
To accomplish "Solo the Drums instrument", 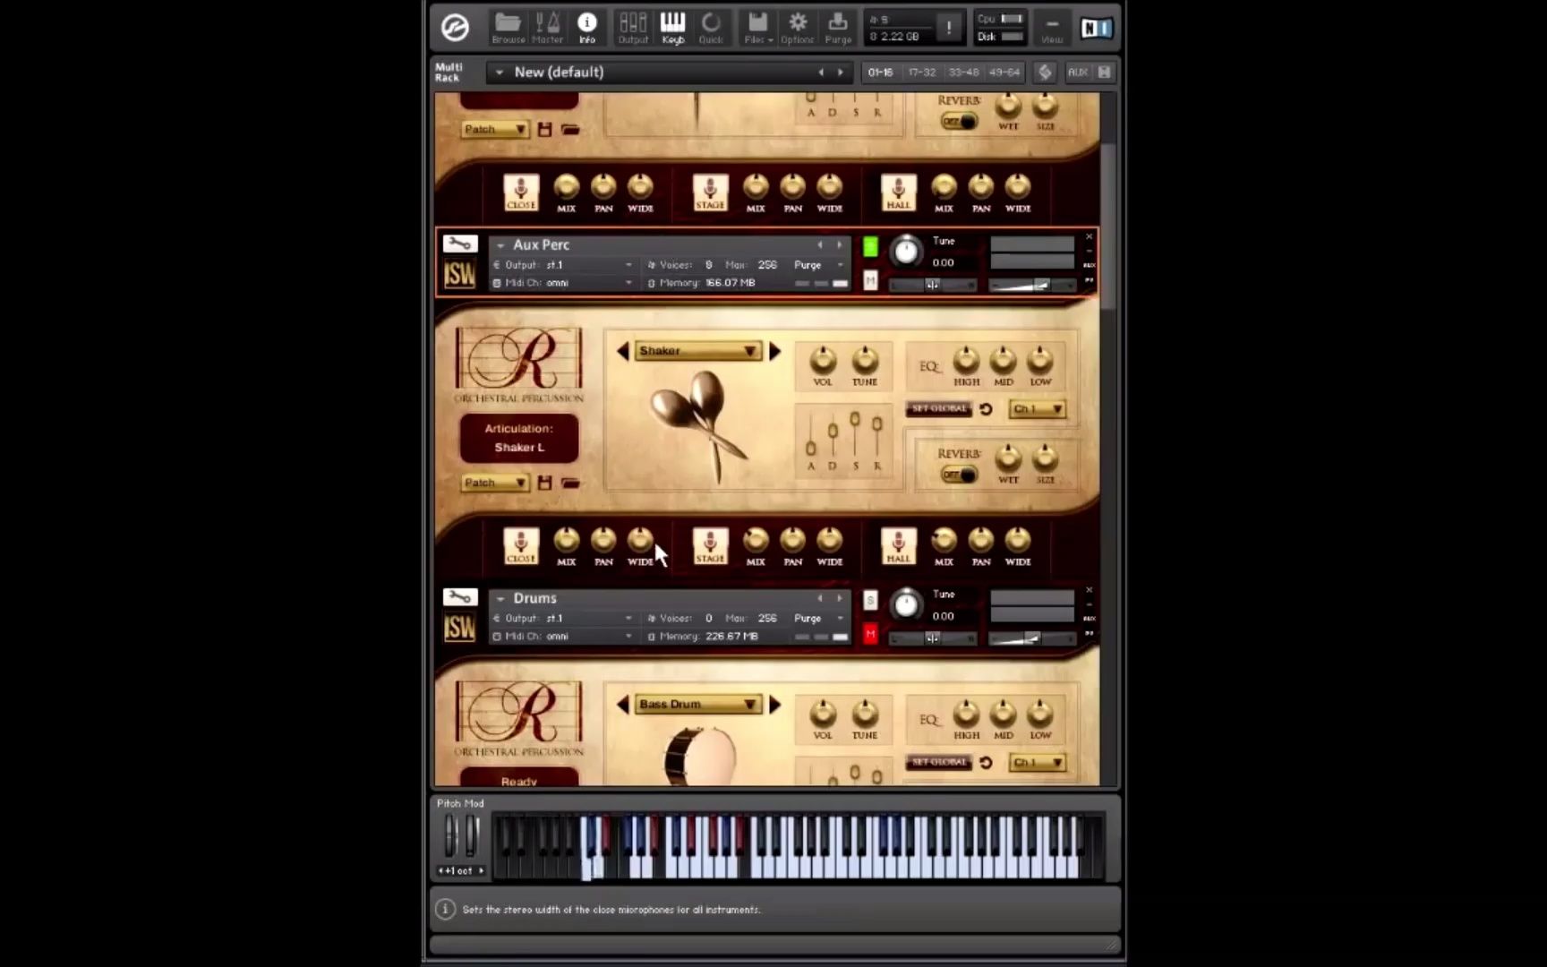I will pyautogui.click(x=869, y=601).
